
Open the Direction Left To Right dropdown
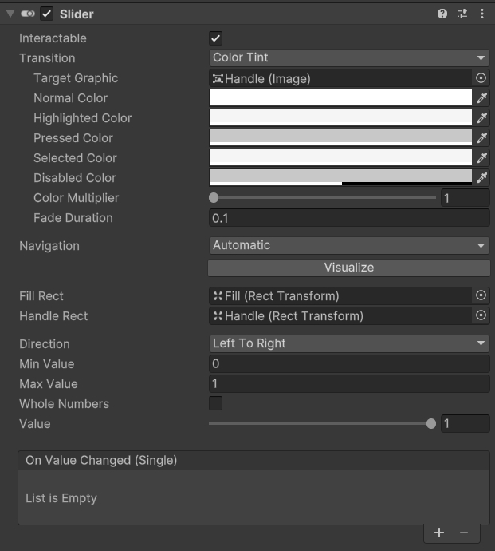coord(349,343)
